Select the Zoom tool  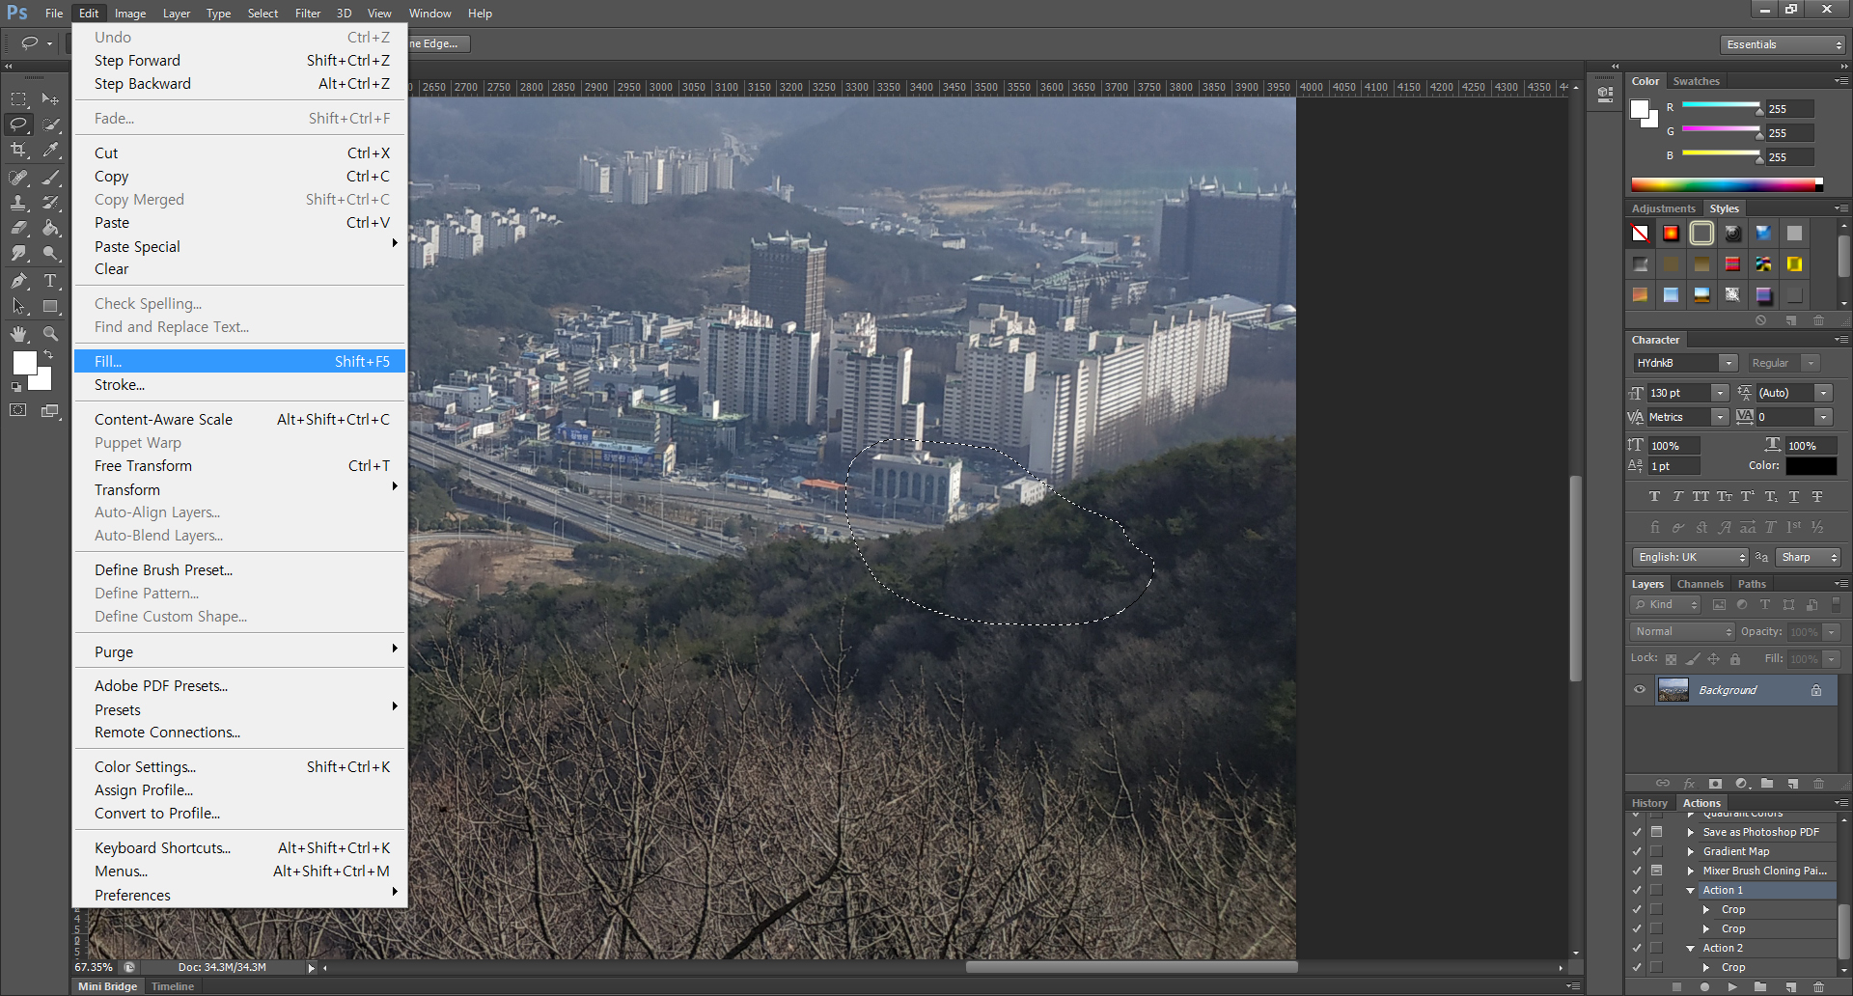pyautogui.click(x=51, y=334)
